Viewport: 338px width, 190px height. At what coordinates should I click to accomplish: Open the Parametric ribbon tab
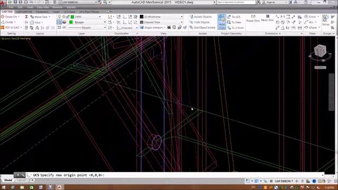42,12
